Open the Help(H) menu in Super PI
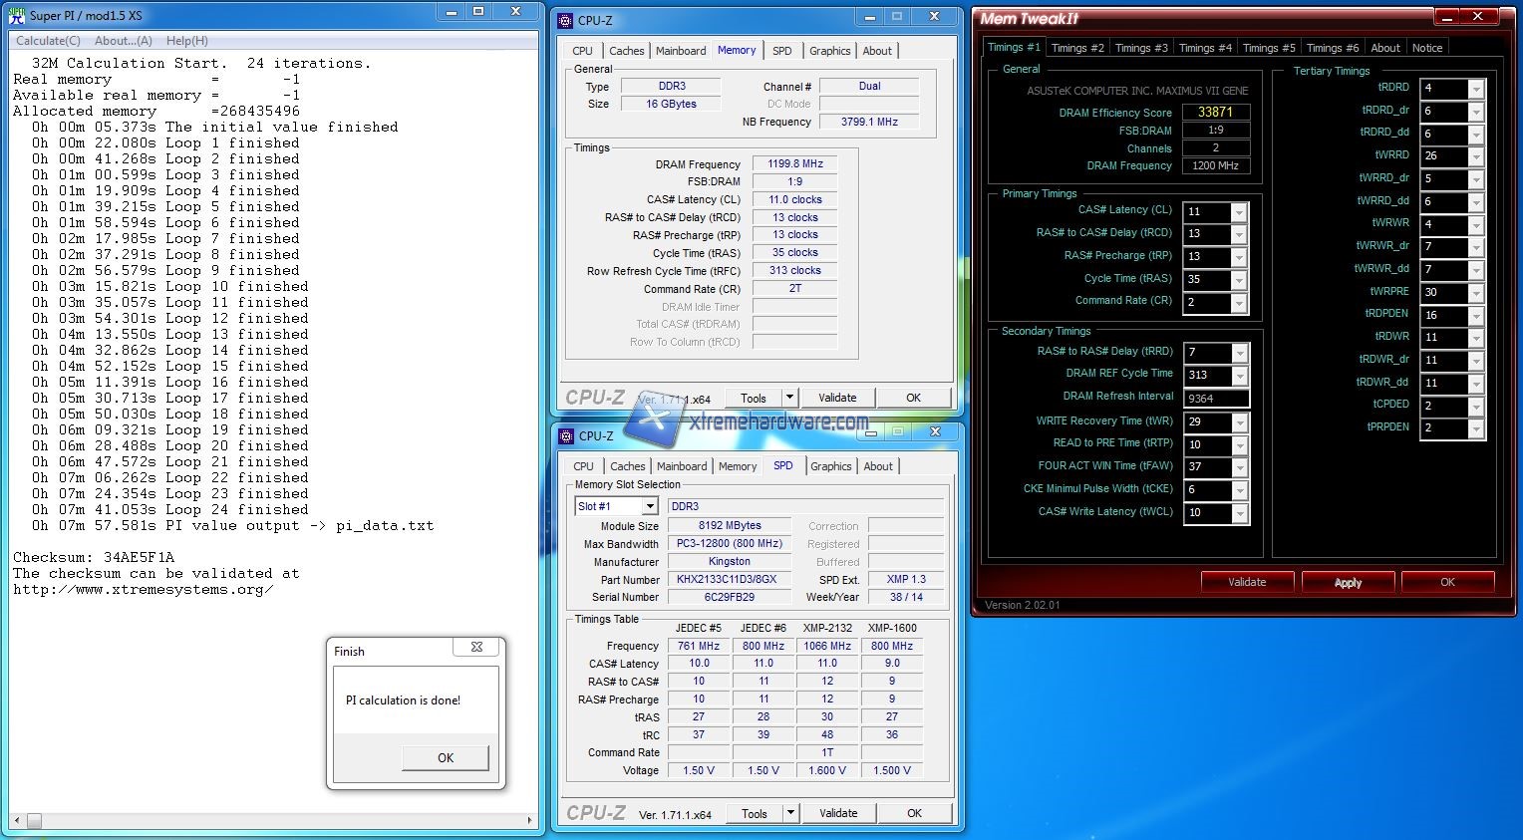This screenshot has height=840, width=1523. pyautogui.click(x=187, y=41)
